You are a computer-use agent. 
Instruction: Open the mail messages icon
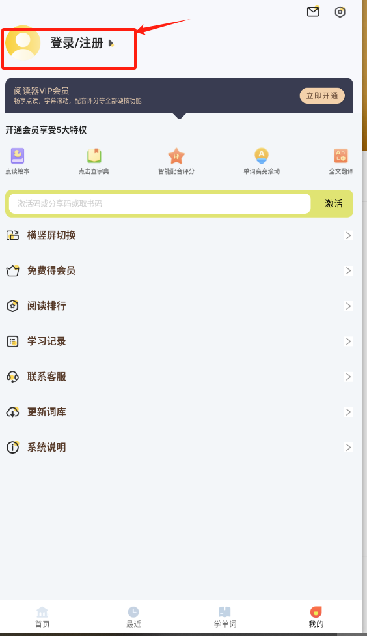pyautogui.click(x=313, y=11)
